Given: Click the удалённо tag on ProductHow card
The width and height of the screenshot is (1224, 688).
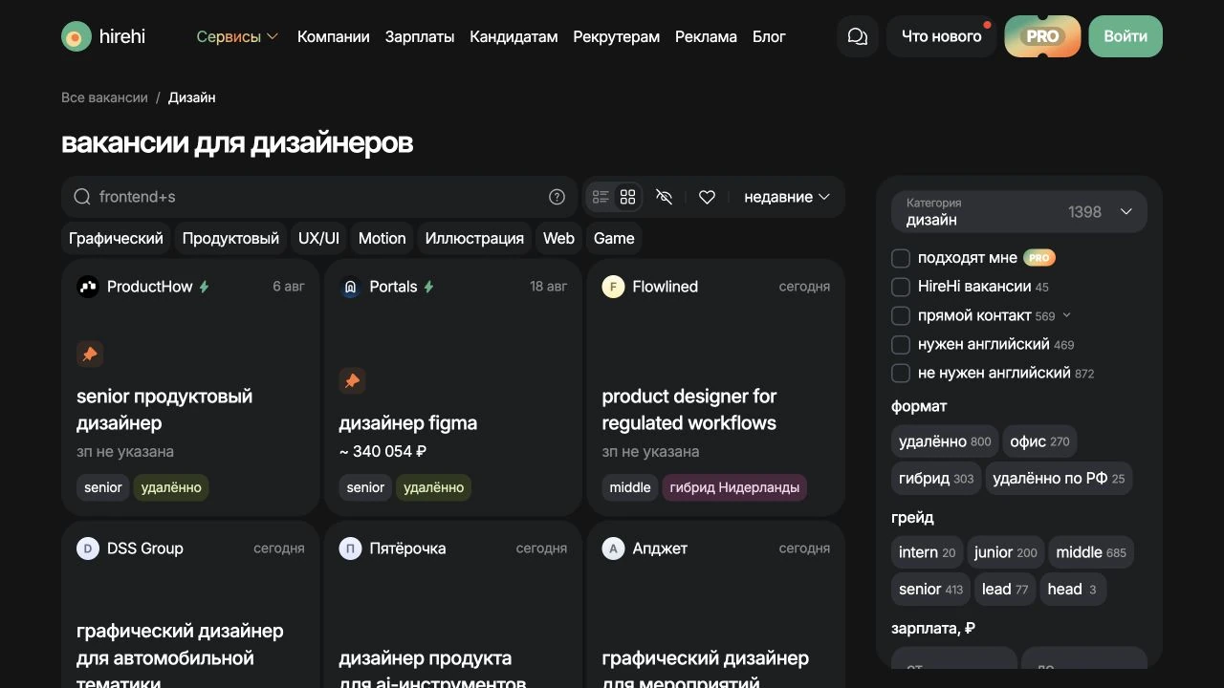Looking at the screenshot, I should [171, 487].
